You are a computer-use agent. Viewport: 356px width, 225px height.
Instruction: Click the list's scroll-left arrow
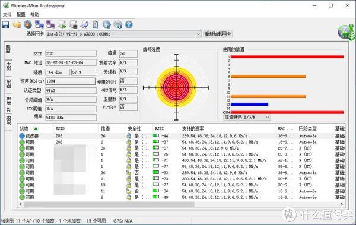click(21, 204)
